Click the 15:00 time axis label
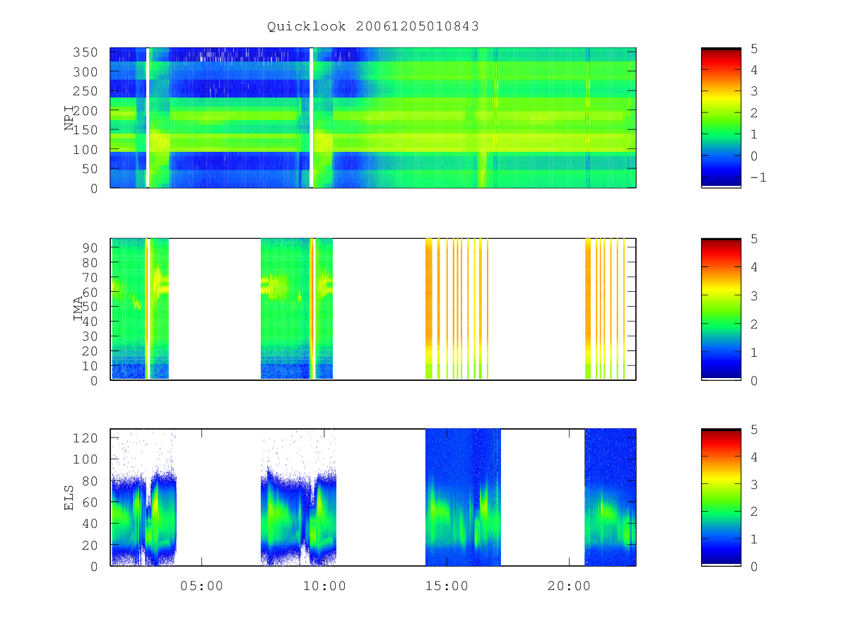 pos(447,586)
